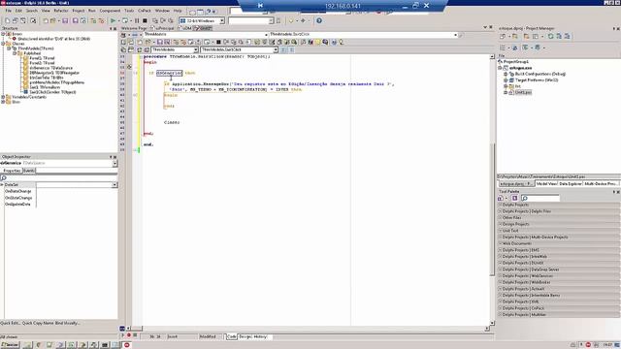Open the Properties tab in Object Inspector

tap(12, 171)
